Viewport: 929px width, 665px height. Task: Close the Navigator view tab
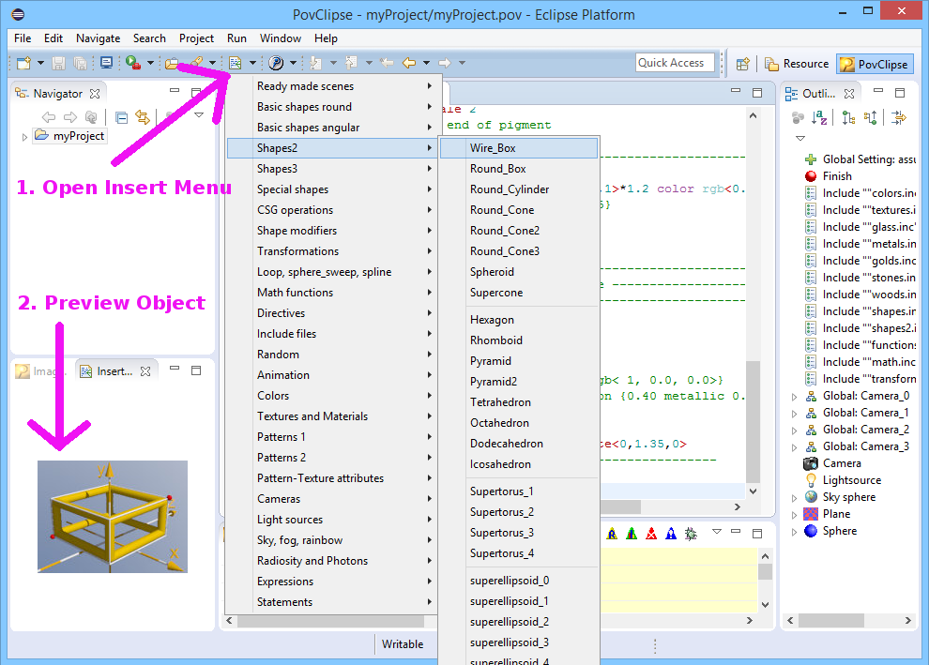click(95, 94)
